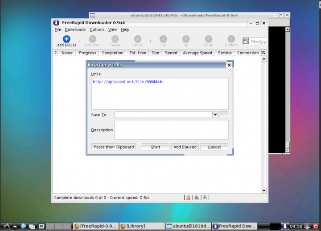Open the Help menu

point(125,29)
